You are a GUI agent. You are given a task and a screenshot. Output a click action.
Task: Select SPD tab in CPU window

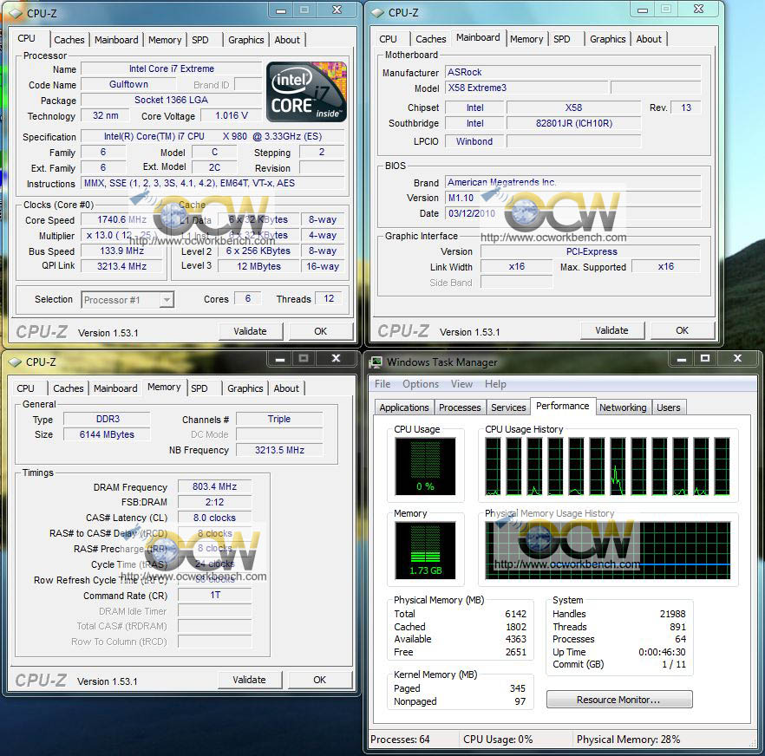pyautogui.click(x=200, y=40)
